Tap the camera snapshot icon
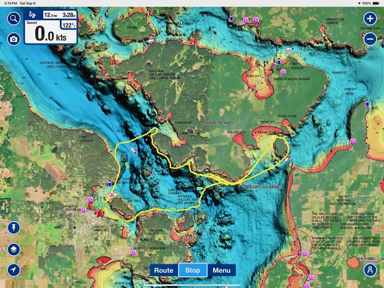Image resolution: width=384 pixels, height=288 pixels. [x=13, y=39]
